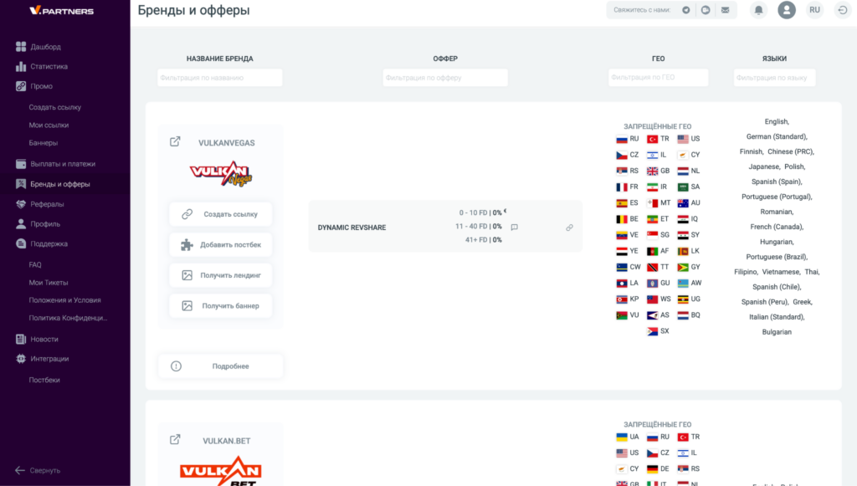Contact support via chat bubble icon

coord(706,10)
